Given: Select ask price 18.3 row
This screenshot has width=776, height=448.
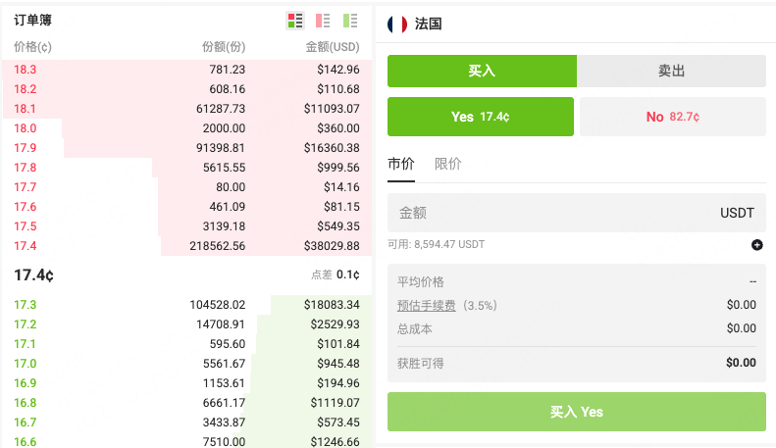Looking at the screenshot, I should click(x=187, y=70).
